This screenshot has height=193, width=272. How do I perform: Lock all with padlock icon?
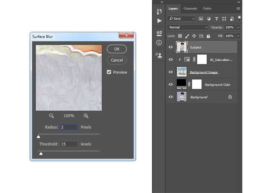click(208, 36)
